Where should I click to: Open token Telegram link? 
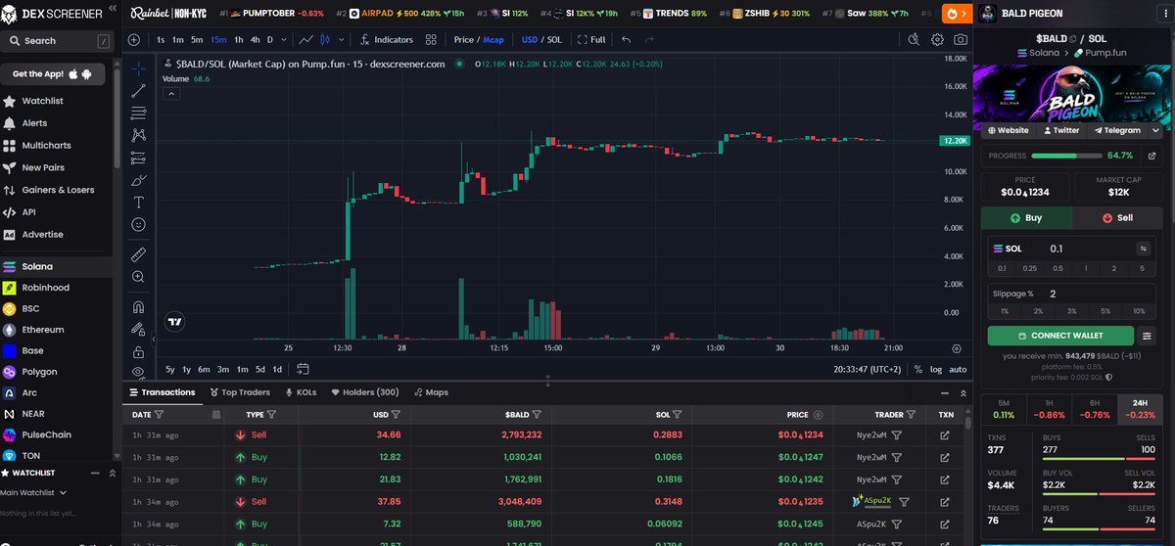click(x=1116, y=130)
